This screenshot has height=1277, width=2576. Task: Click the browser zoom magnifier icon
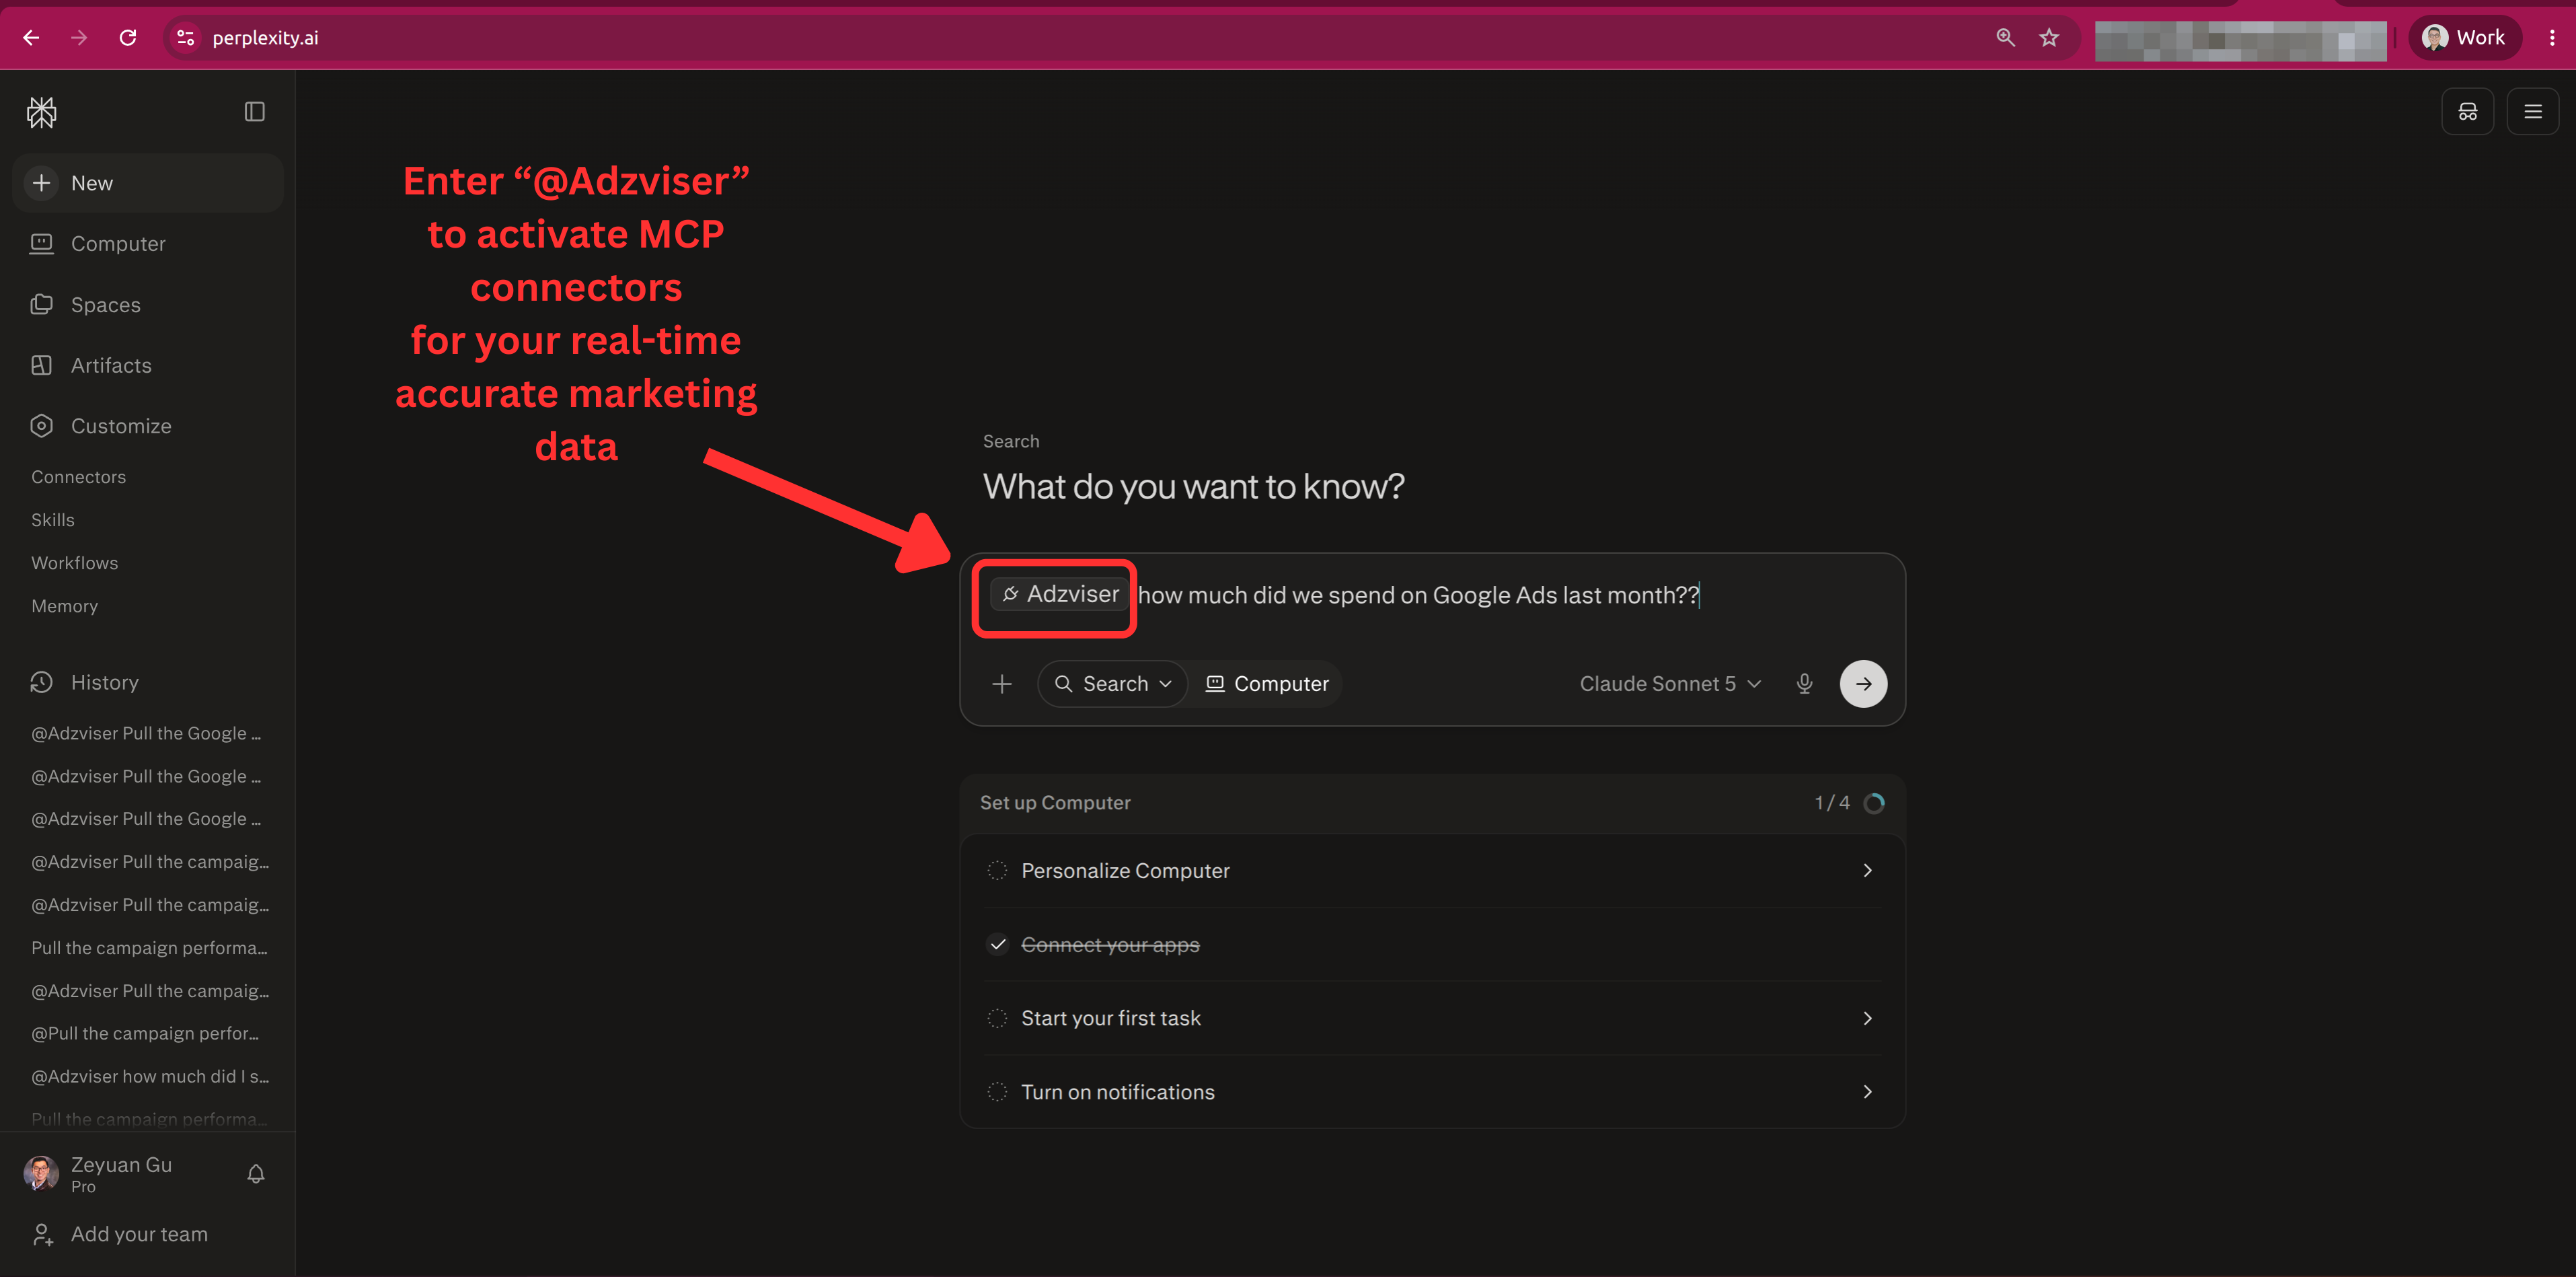(2005, 38)
